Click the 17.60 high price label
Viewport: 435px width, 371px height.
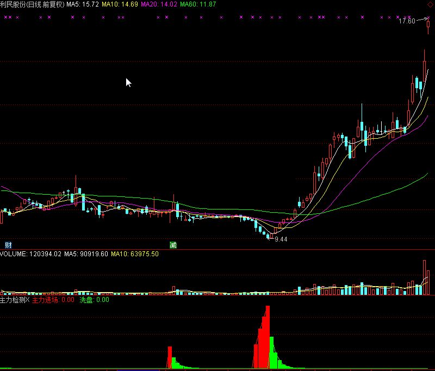(x=407, y=21)
